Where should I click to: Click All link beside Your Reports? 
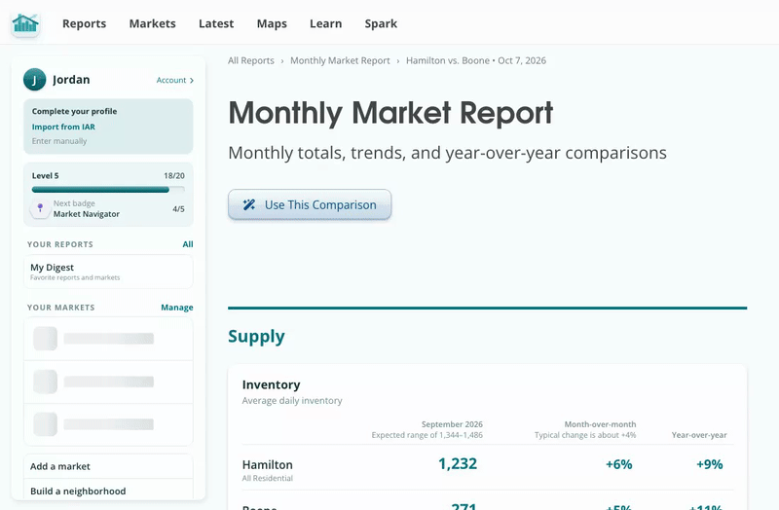pos(188,244)
